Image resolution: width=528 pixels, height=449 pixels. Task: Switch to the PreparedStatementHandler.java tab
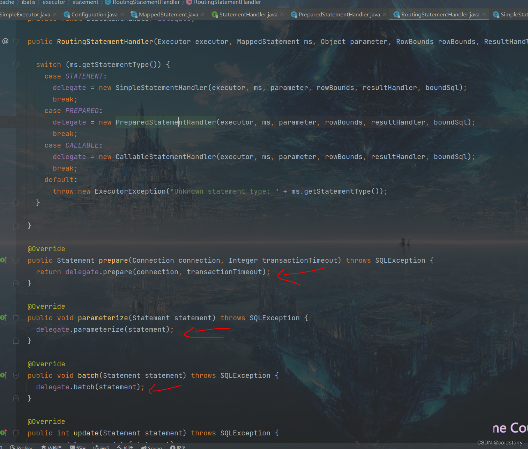(x=339, y=14)
